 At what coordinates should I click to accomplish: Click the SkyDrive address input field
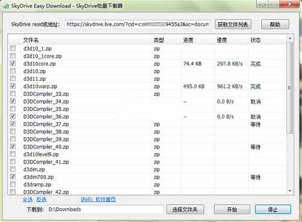tap(138, 25)
